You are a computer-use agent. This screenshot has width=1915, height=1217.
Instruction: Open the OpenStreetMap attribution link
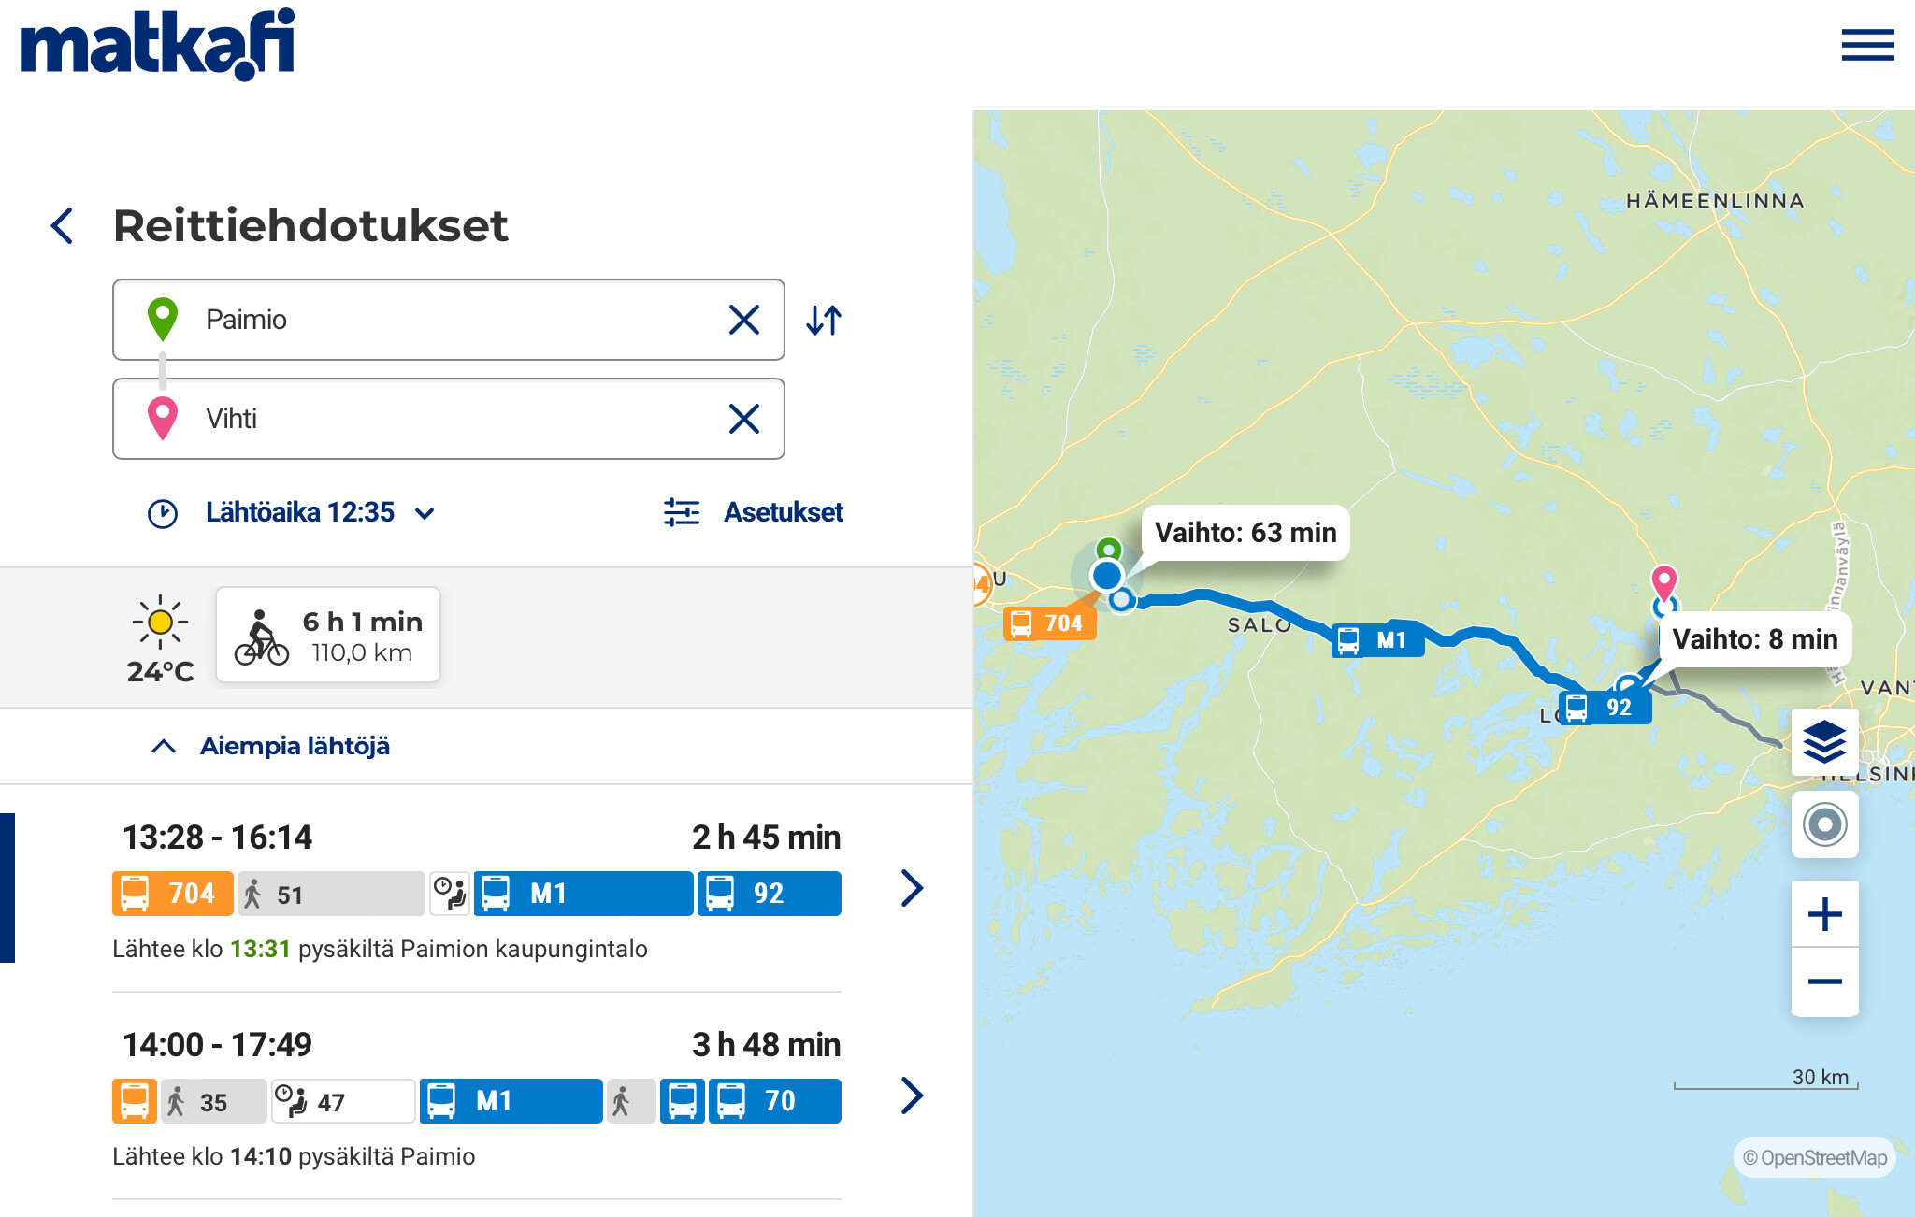(x=1814, y=1157)
